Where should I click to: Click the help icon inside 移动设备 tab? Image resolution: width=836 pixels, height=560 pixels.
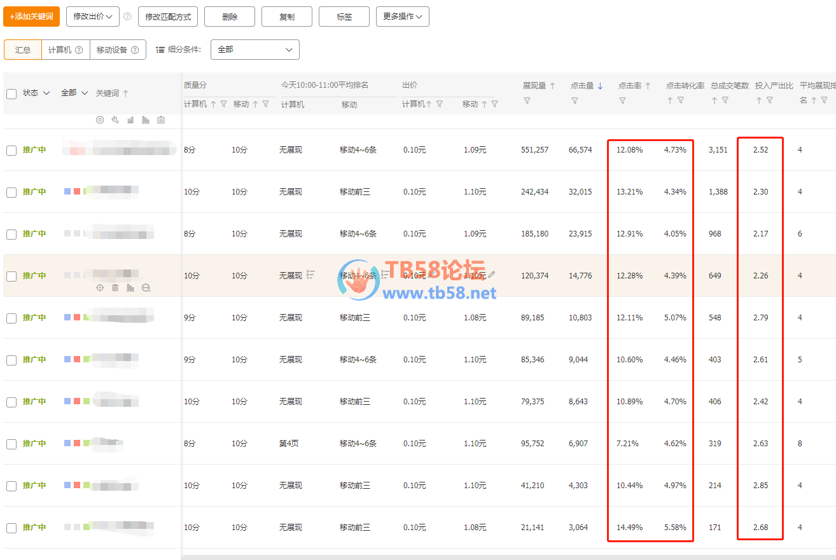click(135, 50)
